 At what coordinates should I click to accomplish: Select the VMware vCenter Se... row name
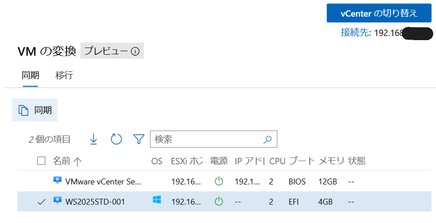tap(103, 181)
